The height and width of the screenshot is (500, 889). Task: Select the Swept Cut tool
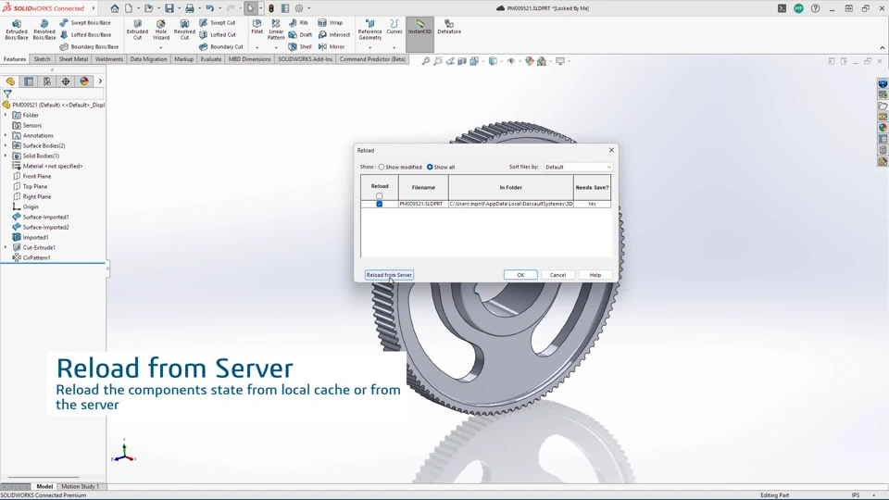(x=217, y=22)
